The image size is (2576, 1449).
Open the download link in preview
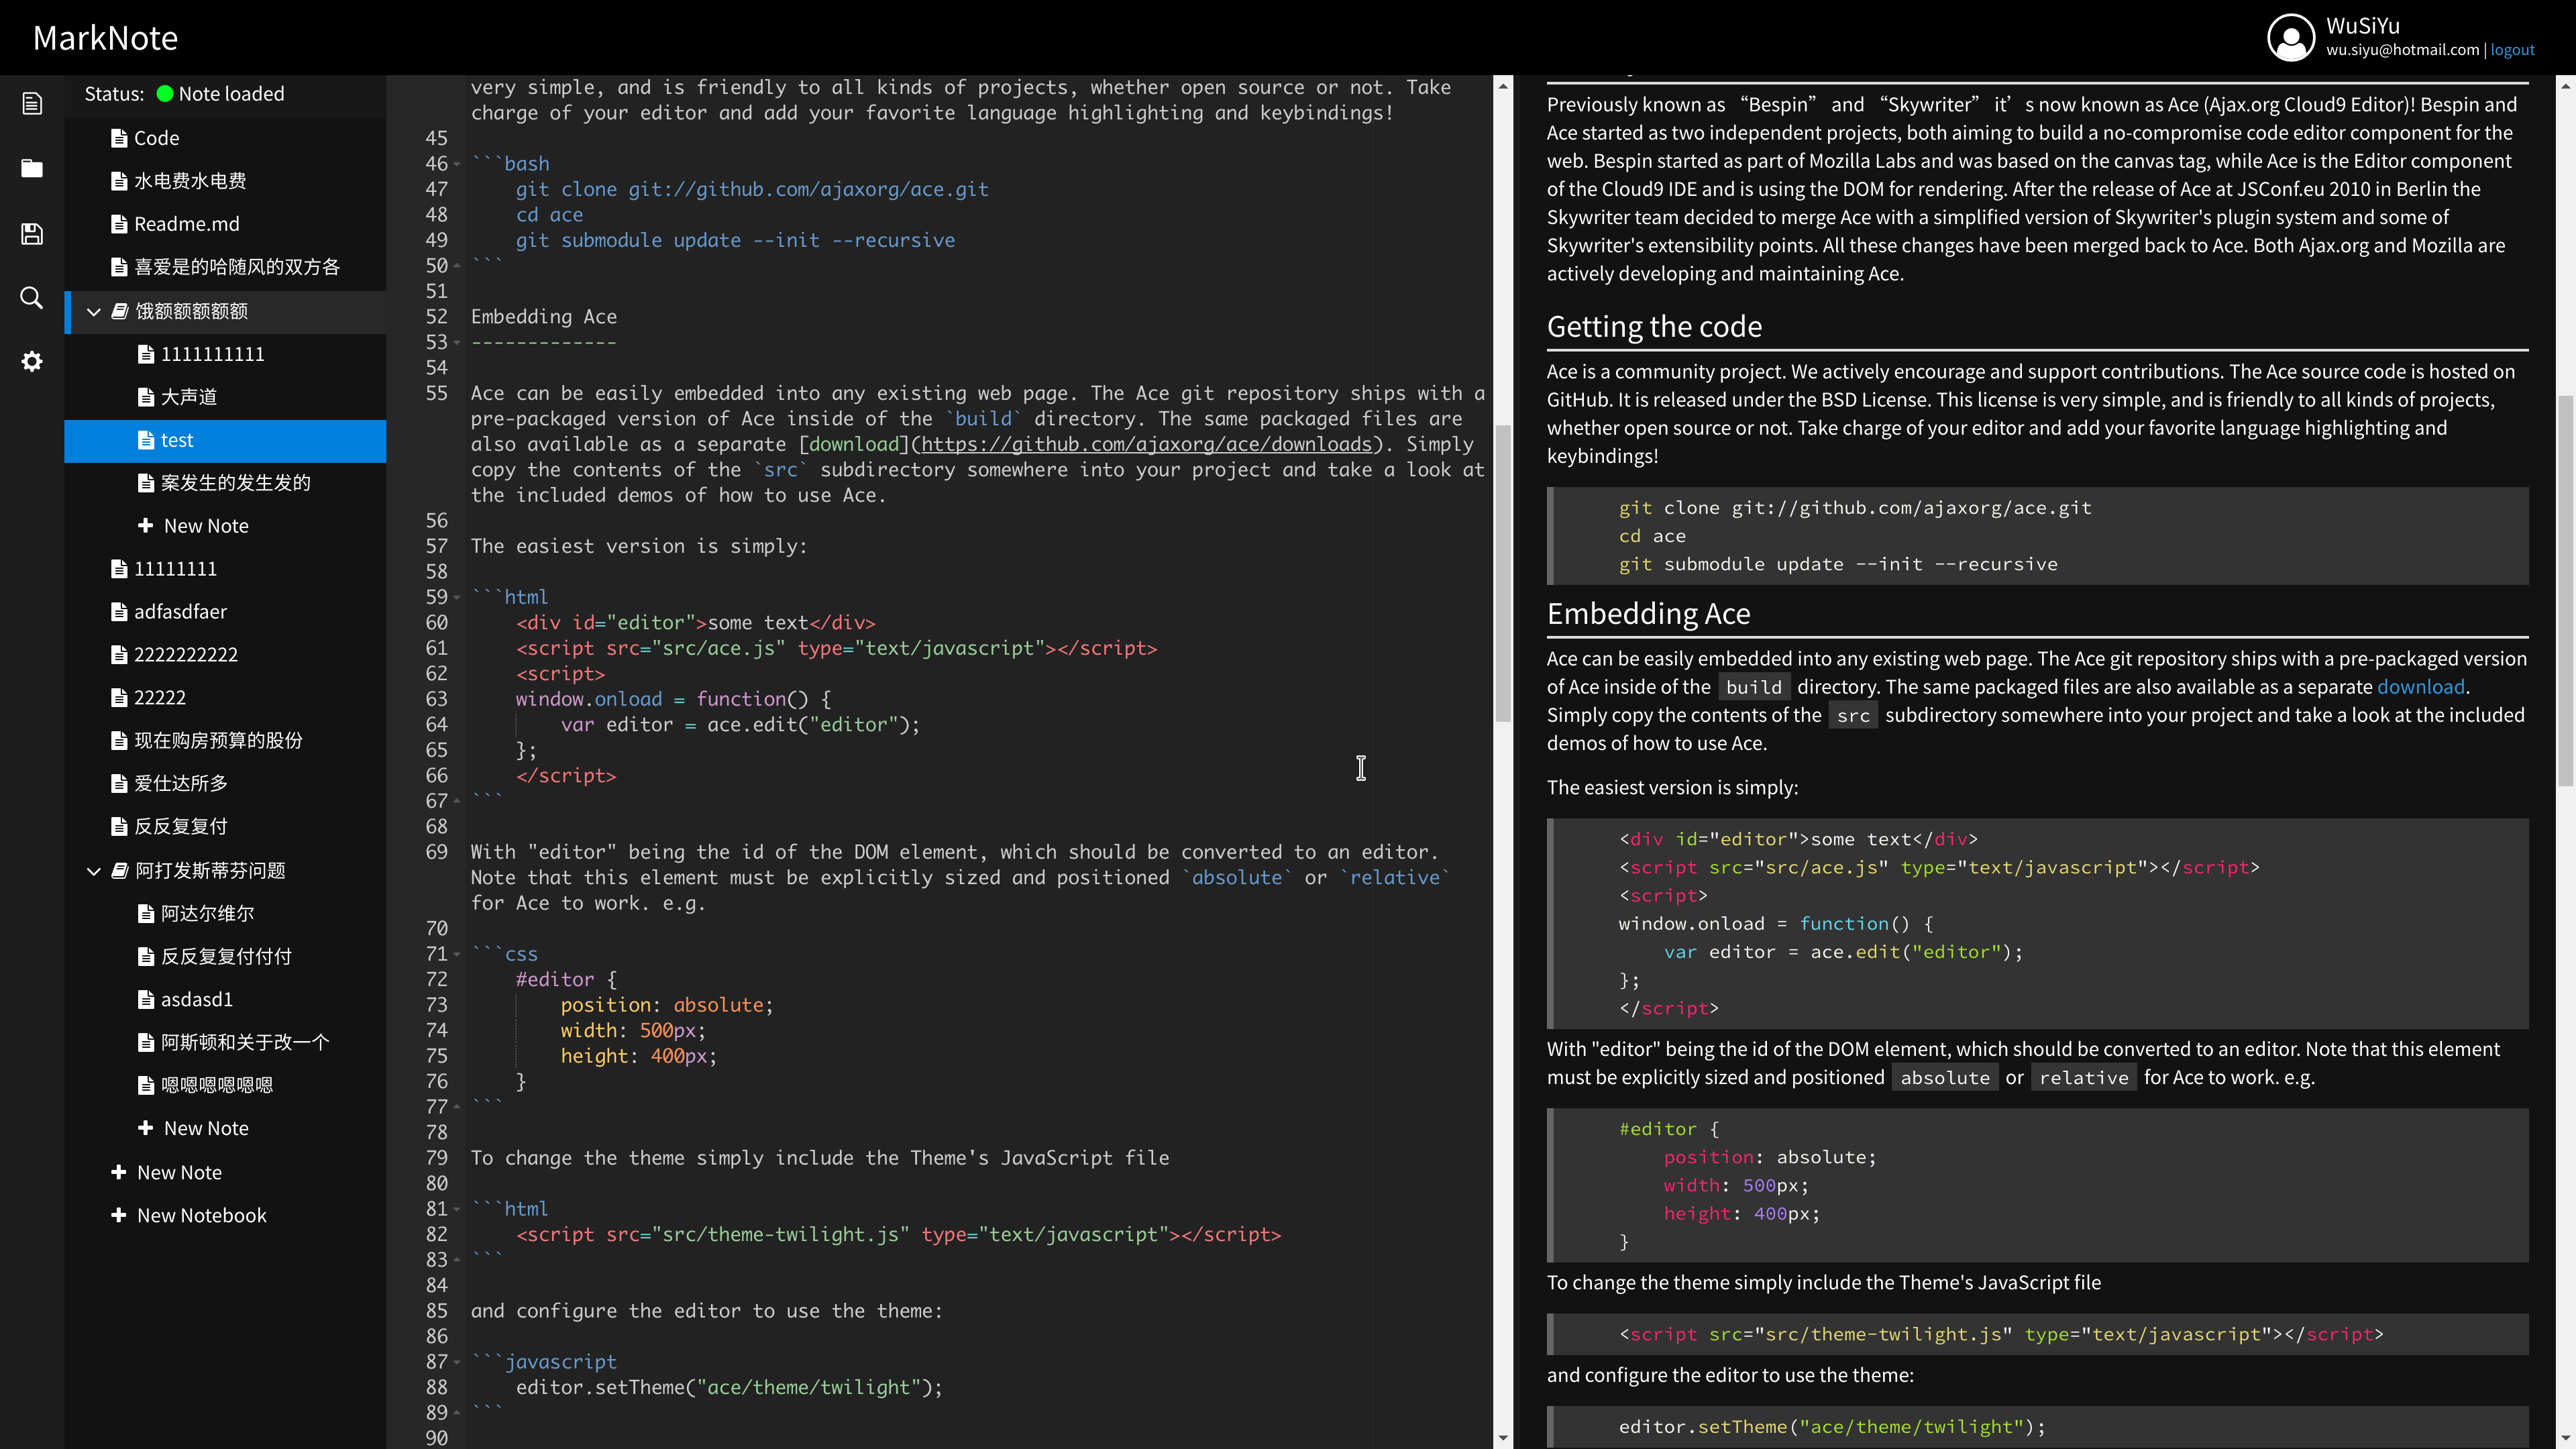tap(2420, 687)
